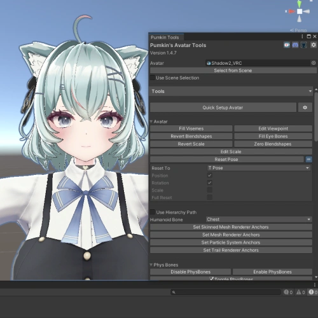This screenshot has width=318, height=318.
Task: Click Quick Setup Avatar button
Action: tap(223, 107)
